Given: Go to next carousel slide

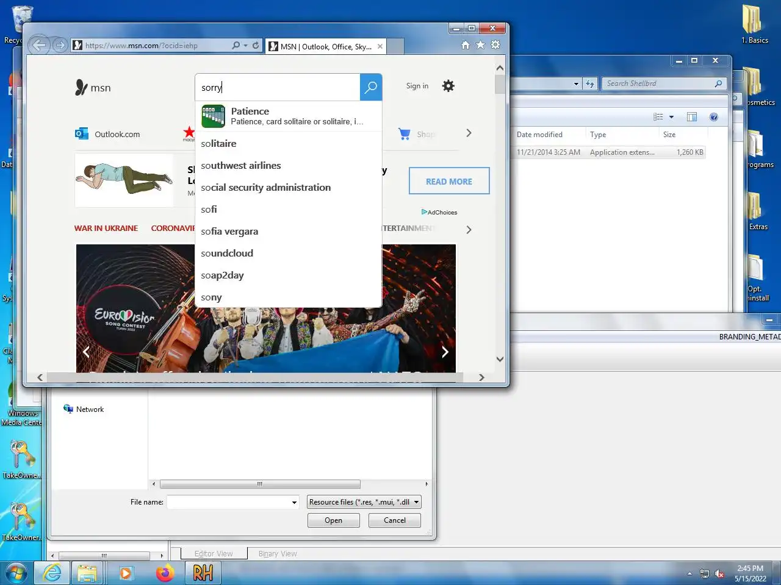Looking at the screenshot, I should [445, 352].
